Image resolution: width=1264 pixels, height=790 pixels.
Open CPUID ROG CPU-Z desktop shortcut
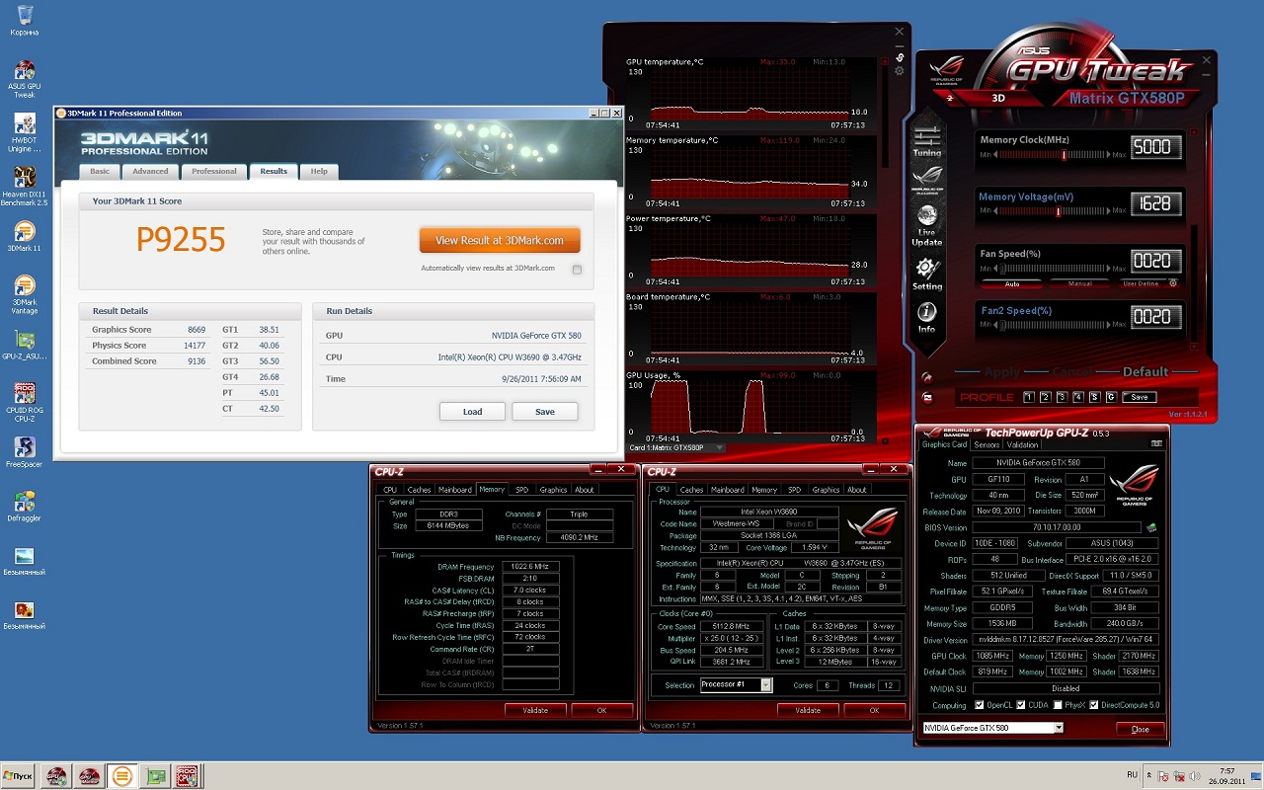tap(25, 403)
